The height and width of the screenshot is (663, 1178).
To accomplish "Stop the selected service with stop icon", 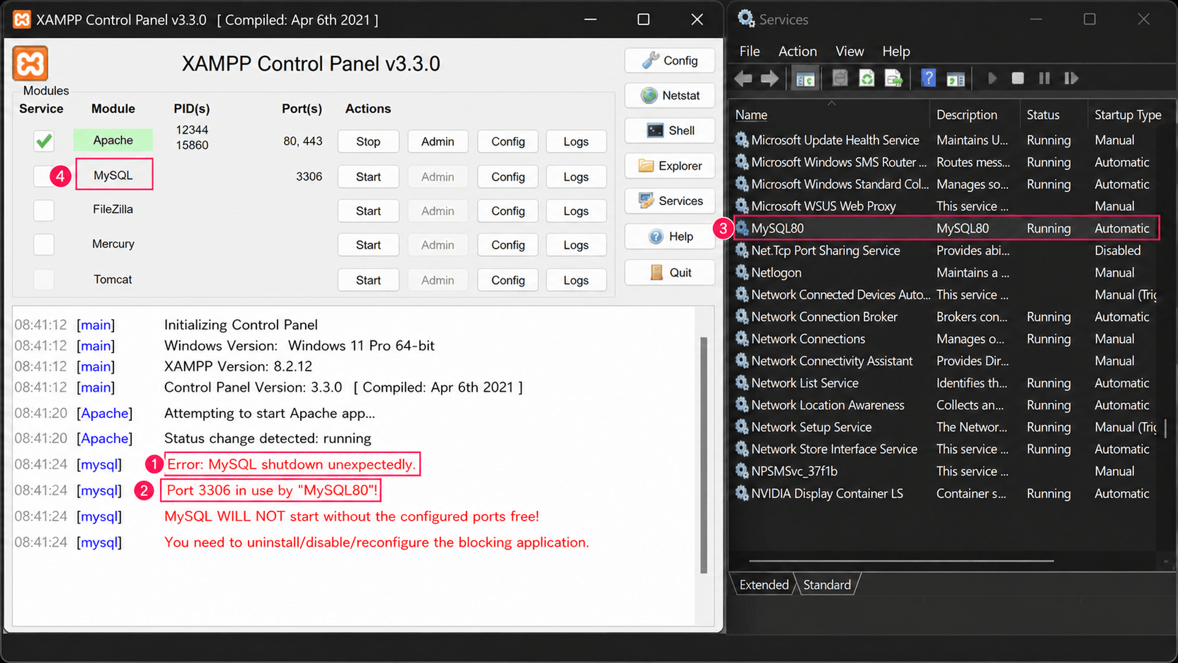I will pos(1018,79).
